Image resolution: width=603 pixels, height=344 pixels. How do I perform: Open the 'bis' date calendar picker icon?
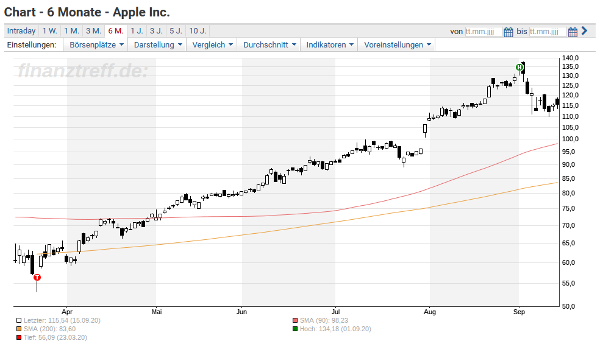coord(573,32)
